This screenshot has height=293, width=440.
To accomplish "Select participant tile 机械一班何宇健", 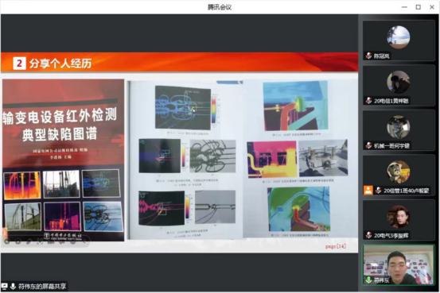I will [399, 130].
